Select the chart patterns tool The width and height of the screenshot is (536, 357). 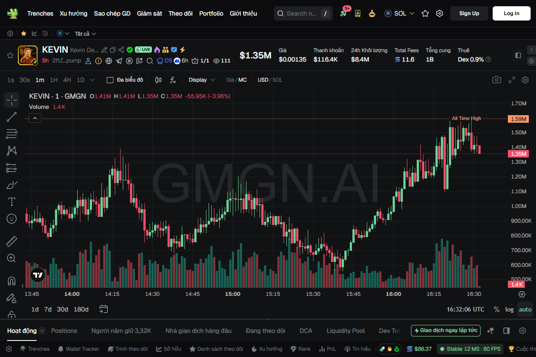pos(12,151)
